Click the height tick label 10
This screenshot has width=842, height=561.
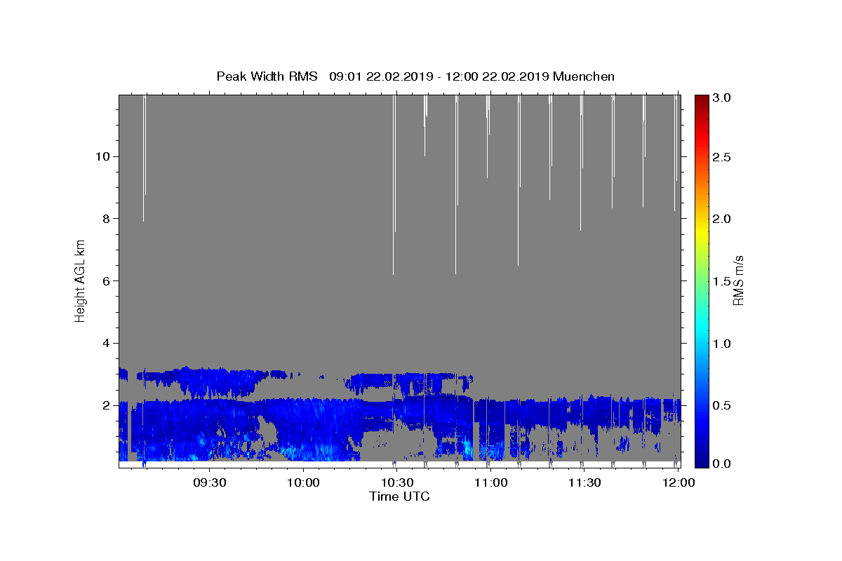102,156
